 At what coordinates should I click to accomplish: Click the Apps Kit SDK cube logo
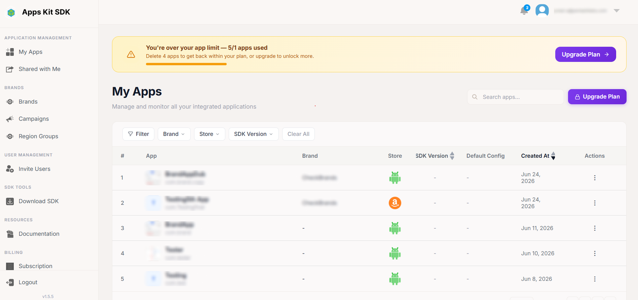click(x=11, y=12)
